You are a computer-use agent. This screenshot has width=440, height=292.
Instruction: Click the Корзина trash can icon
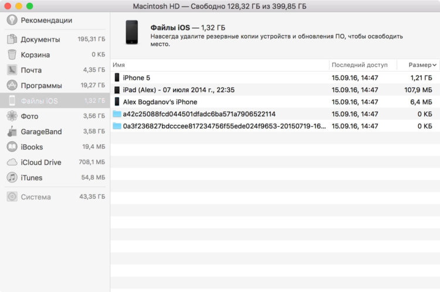tap(12, 55)
